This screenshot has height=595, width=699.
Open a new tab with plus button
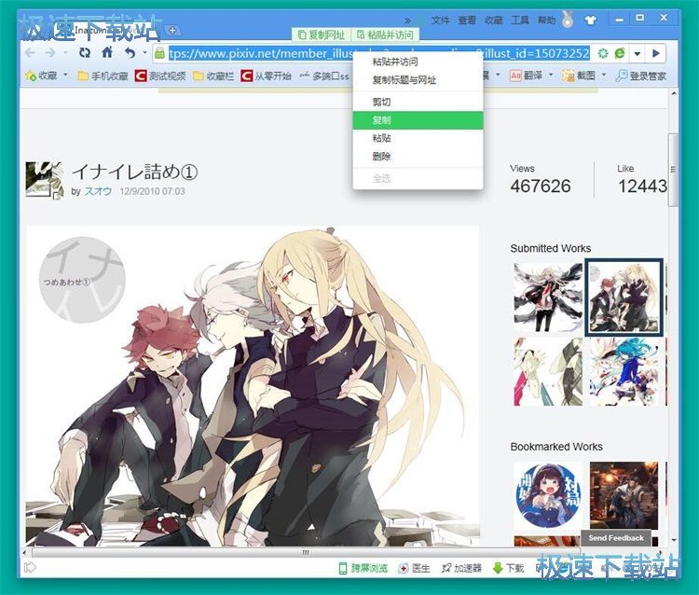(173, 30)
